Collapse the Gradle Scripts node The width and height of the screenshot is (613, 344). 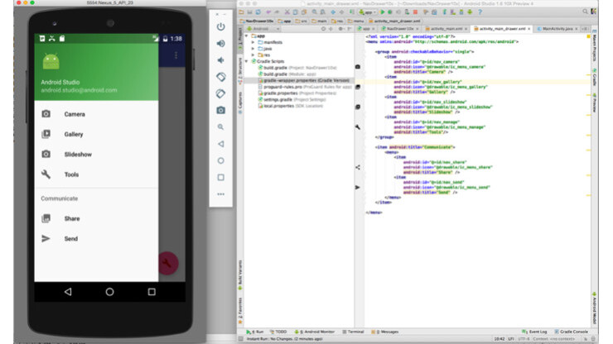[x=246, y=61]
